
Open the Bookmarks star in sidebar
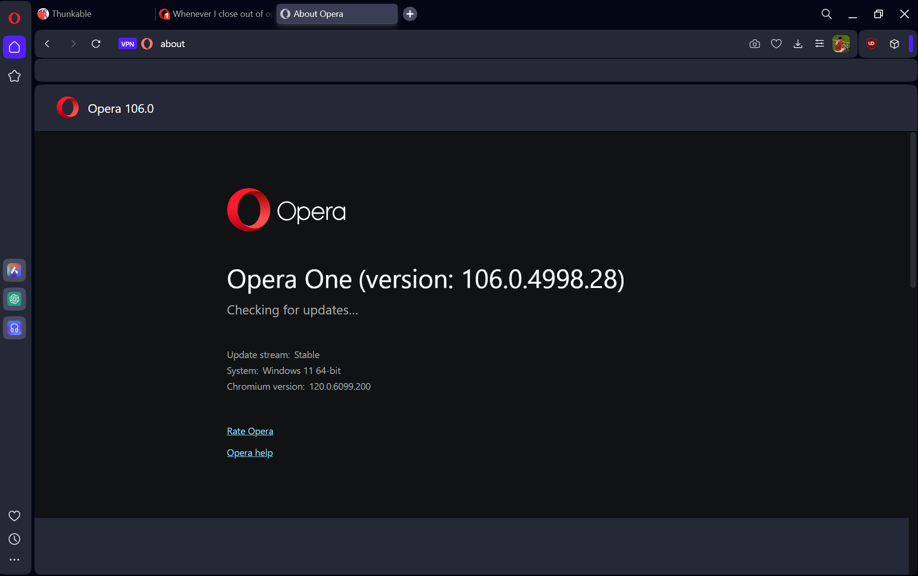14,76
